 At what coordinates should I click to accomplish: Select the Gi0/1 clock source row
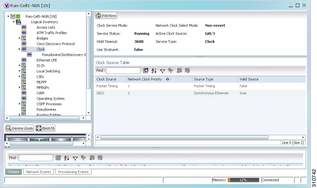[x=200, y=93]
